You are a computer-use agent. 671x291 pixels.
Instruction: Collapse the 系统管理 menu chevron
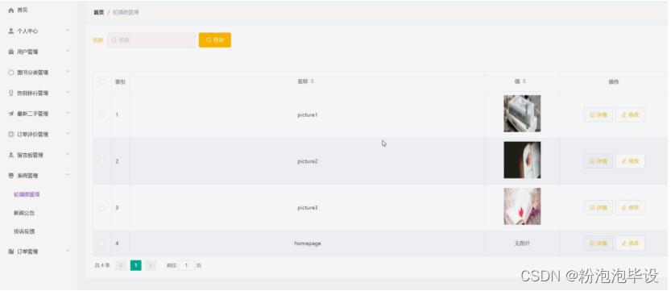tap(68, 175)
